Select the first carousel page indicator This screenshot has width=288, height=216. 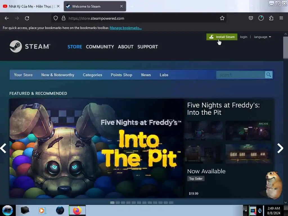112,202
